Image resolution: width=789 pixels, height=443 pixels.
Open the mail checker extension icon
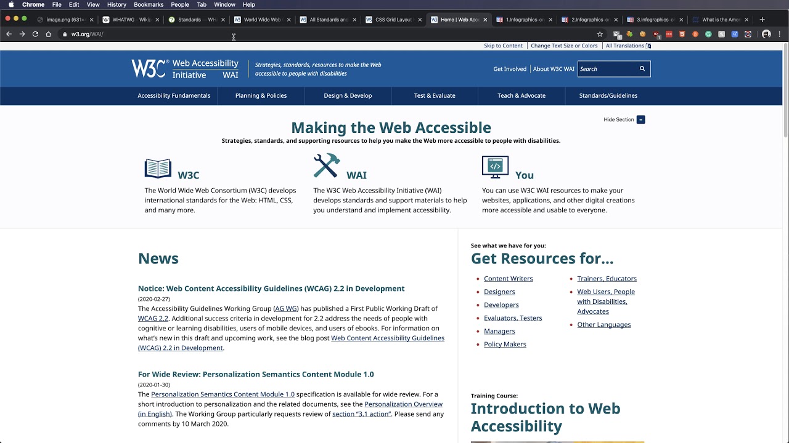coord(616,34)
